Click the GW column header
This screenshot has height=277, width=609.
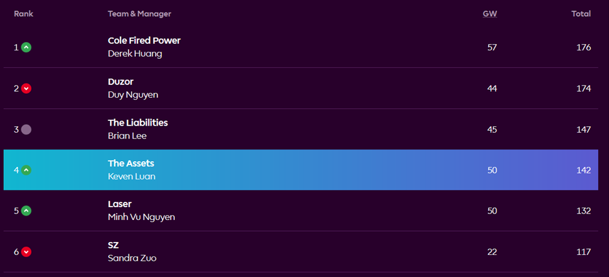pyautogui.click(x=490, y=14)
